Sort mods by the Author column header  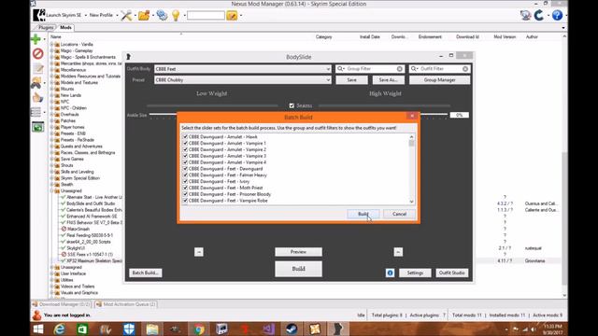tap(532, 37)
